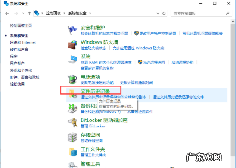Open the Windows 防火墙 heading

[x=99, y=42]
